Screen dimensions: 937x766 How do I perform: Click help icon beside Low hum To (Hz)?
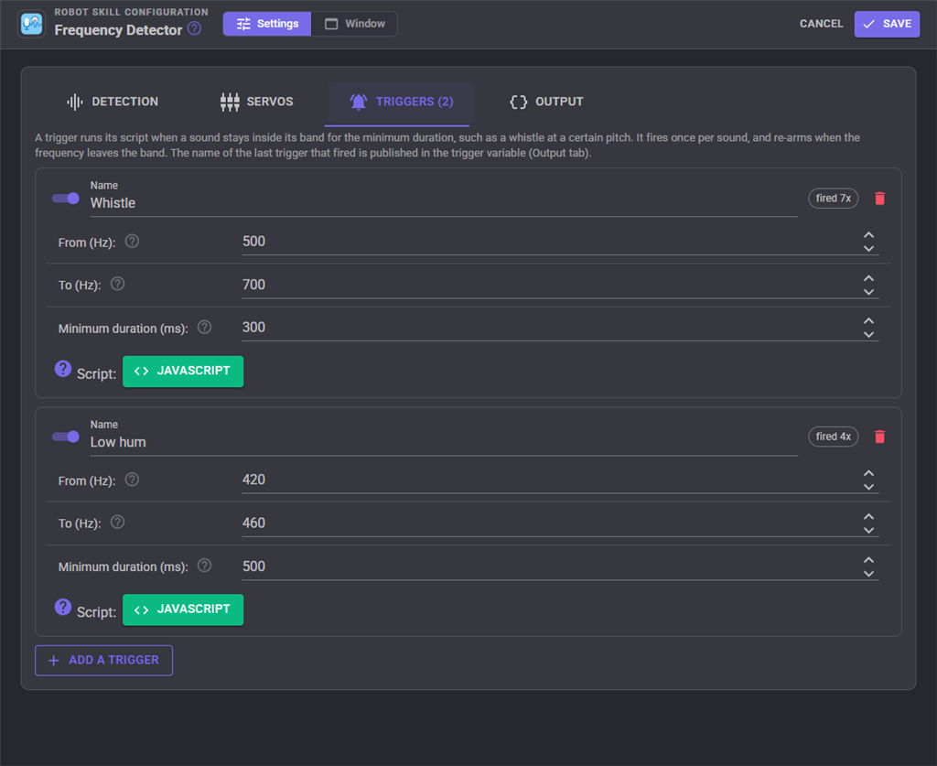[x=118, y=523]
